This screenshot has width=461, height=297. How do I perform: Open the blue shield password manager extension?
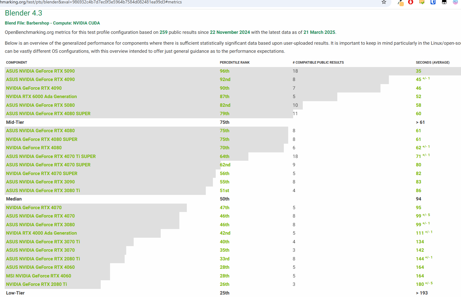(x=433, y=2)
